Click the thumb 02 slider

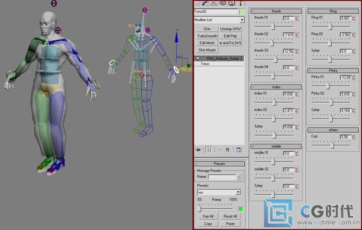(x=272, y=43)
